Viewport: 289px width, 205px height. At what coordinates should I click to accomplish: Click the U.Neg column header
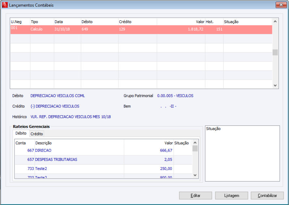coord(20,22)
